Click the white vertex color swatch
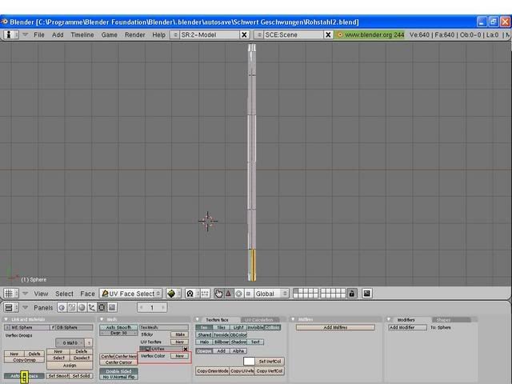This screenshot has height=384, width=512. tap(249, 362)
